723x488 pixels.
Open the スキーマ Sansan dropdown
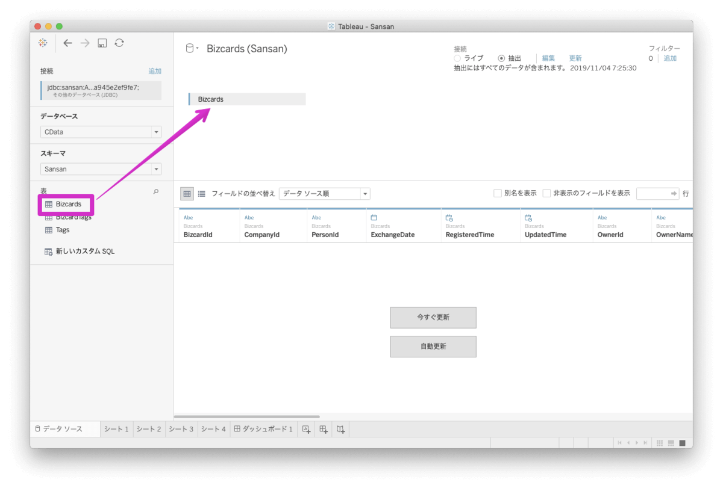pos(101,169)
